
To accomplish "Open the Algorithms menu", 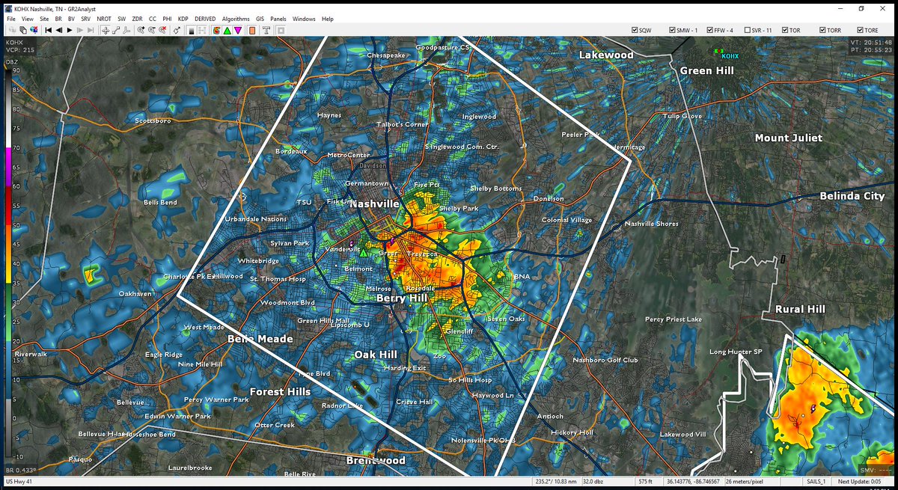I will pos(236,19).
